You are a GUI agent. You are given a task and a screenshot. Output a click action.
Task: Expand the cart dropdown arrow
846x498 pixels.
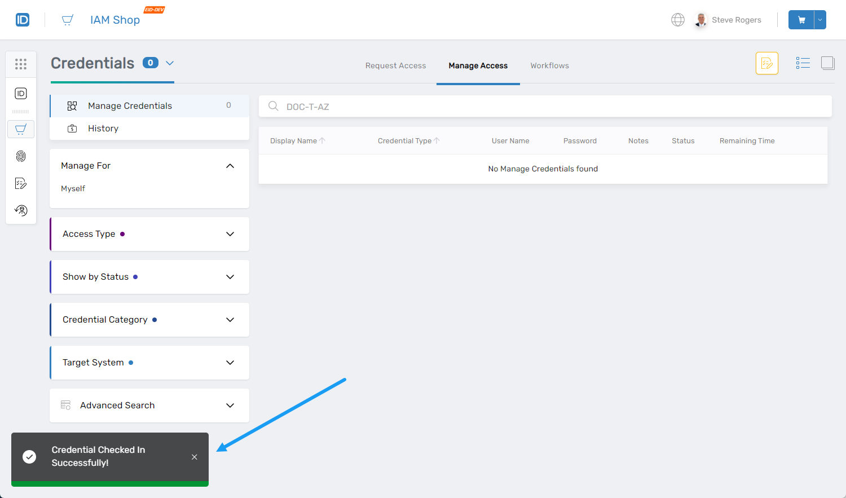[x=820, y=20]
